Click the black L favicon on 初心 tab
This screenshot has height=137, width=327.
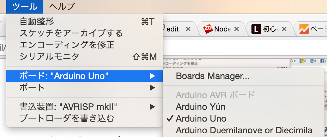point(256,29)
